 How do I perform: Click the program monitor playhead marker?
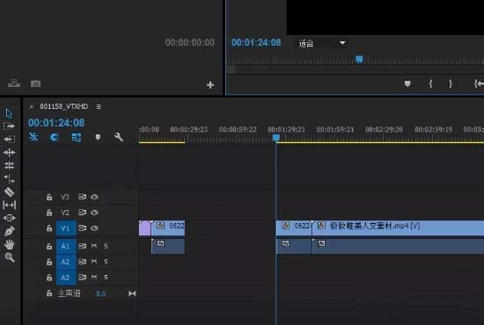click(x=359, y=59)
